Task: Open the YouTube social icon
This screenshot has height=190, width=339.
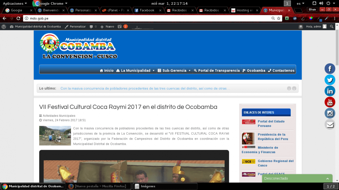Action: (330, 102)
